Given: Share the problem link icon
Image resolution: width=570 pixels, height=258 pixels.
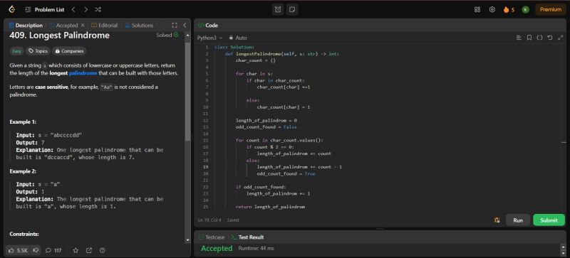Looking at the screenshot, I should tap(89, 250).
